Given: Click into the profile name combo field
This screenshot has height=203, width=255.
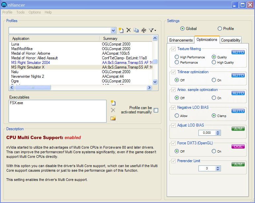Looking at the screenshot, I should [x=60, y=30].
